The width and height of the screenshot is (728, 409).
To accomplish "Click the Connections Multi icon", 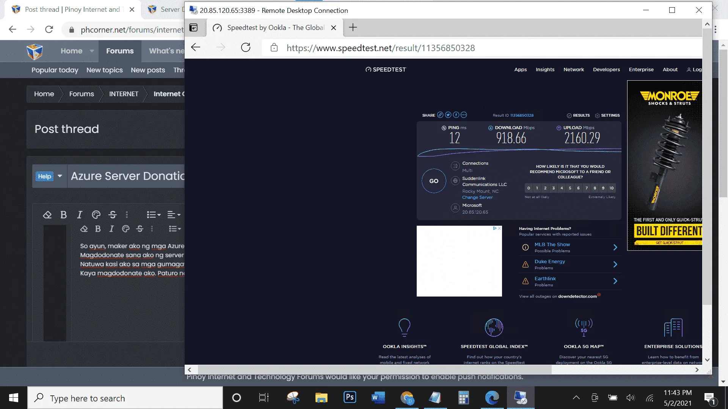I will tap(455, 166).
